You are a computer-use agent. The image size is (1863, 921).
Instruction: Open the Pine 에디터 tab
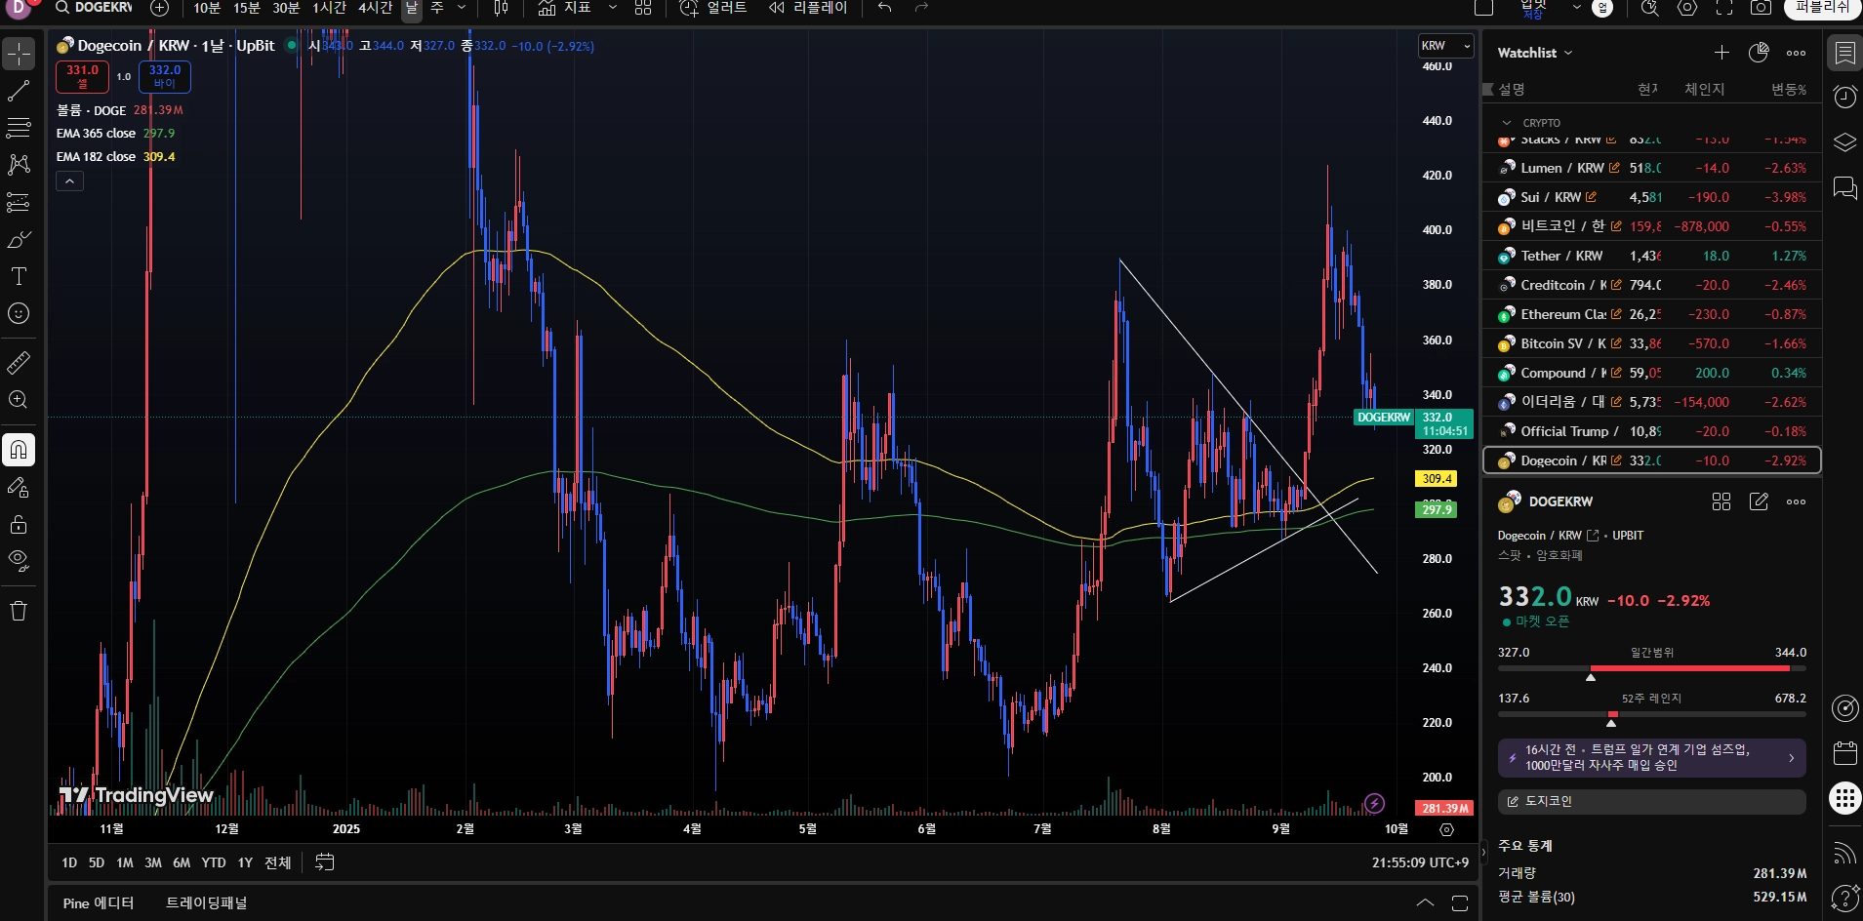click(99, 903)
